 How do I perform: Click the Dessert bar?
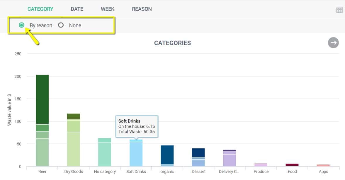coord(198,153)
